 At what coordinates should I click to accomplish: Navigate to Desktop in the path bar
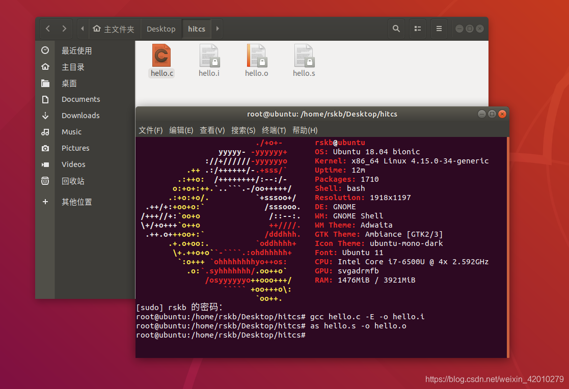[x=161, y=29]
